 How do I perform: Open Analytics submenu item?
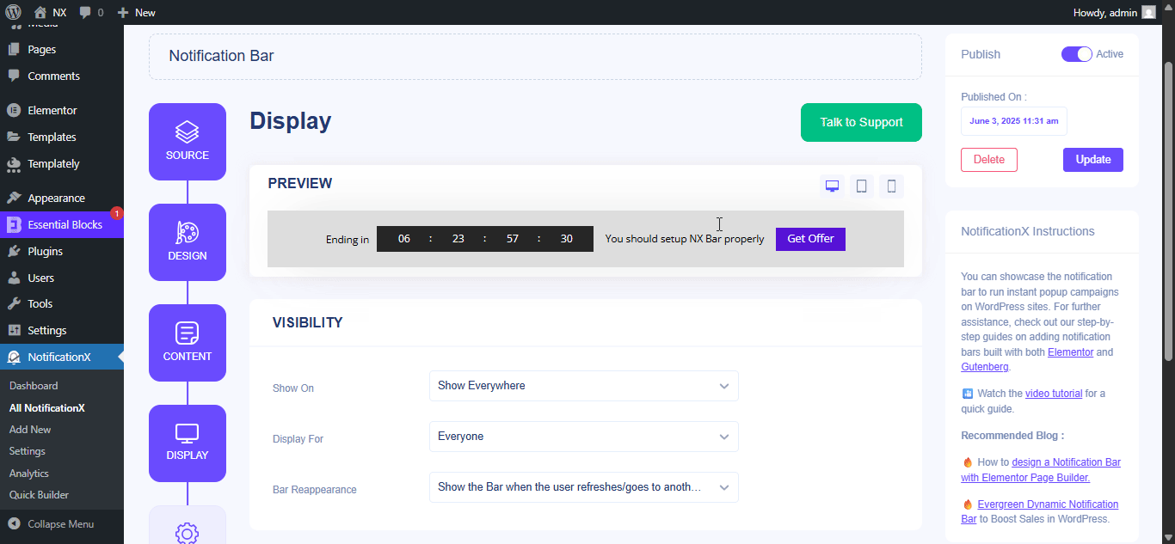[29, 474]
